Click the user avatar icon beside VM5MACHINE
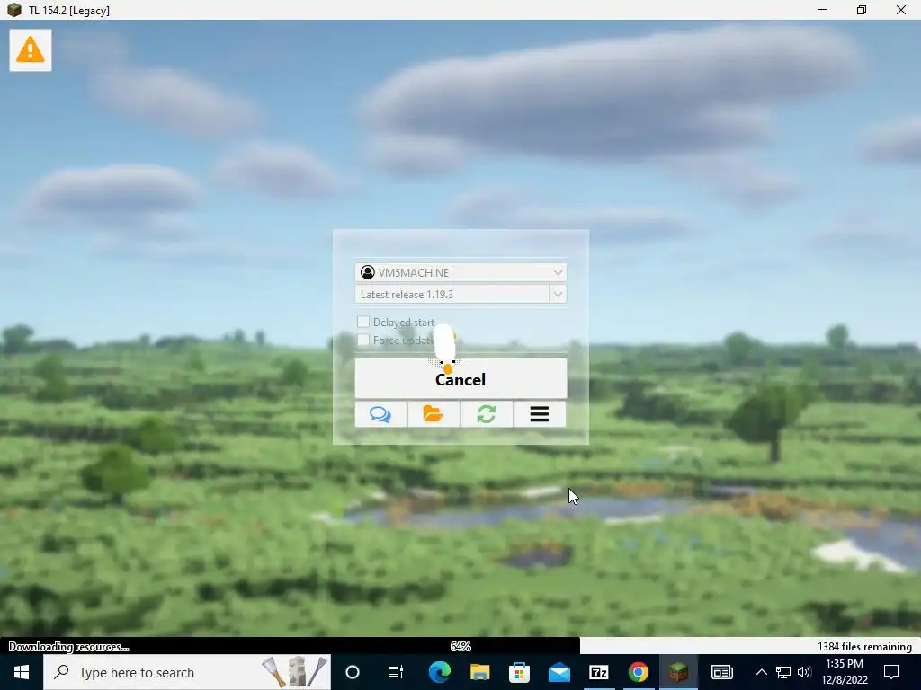The image size is (921, 690). 368,272
